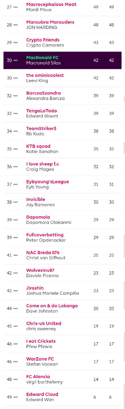View the ominicoolest team page
125x409 pixels.
pos(45,75)
